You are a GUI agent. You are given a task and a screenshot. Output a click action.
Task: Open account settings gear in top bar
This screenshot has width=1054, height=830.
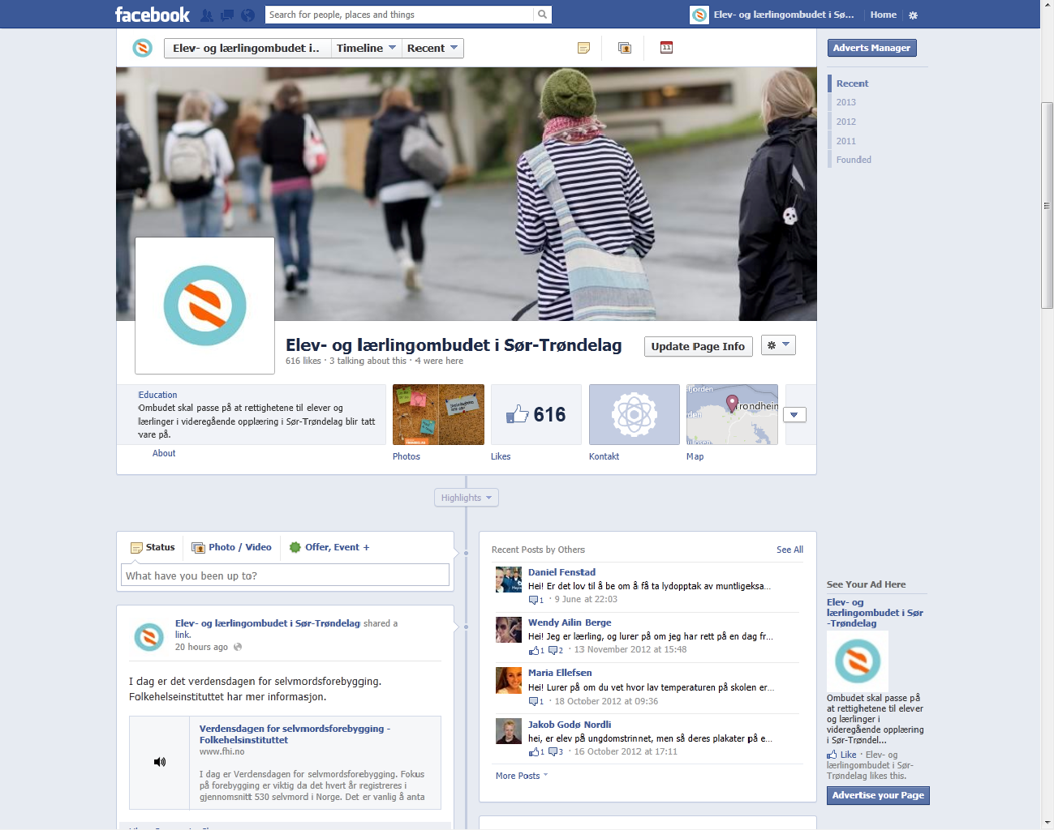click(x=913, y=15)
